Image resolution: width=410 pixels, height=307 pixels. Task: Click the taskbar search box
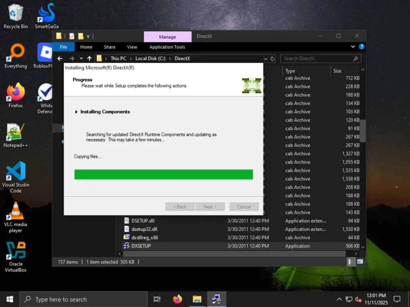pyautogui.click(x=84, y=299)
